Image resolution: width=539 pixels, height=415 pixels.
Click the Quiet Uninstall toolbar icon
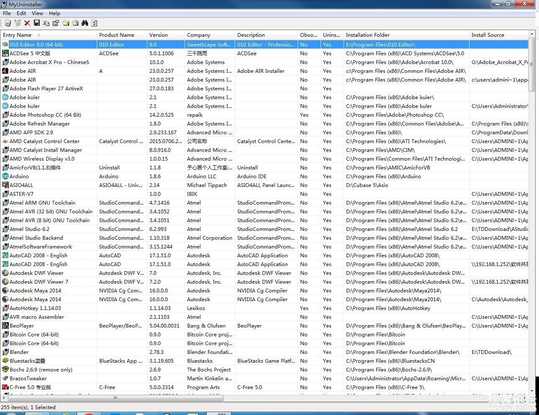[17, 23]
